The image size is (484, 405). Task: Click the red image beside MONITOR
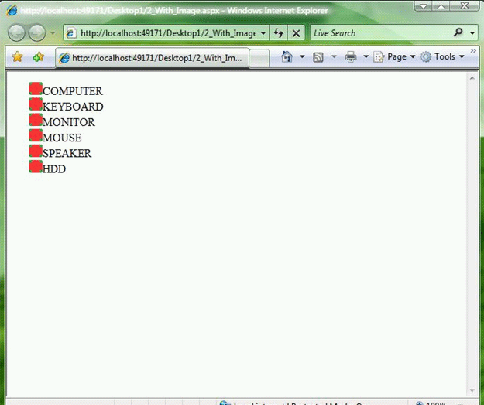point(36,120)
